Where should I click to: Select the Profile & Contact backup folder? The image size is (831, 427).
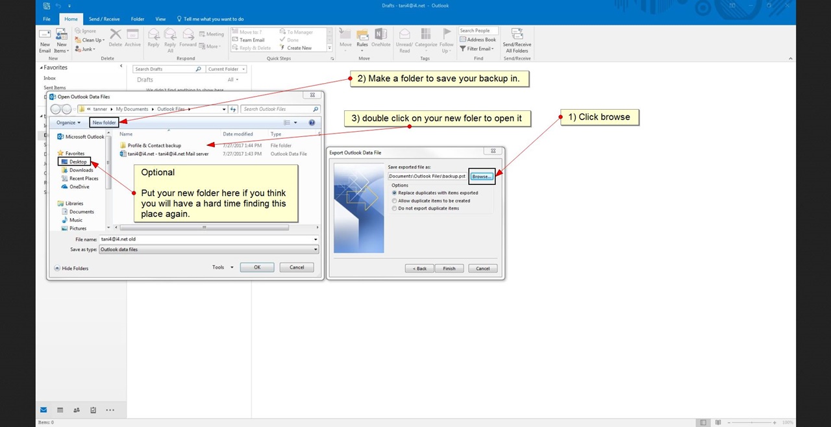click(155, 145)
